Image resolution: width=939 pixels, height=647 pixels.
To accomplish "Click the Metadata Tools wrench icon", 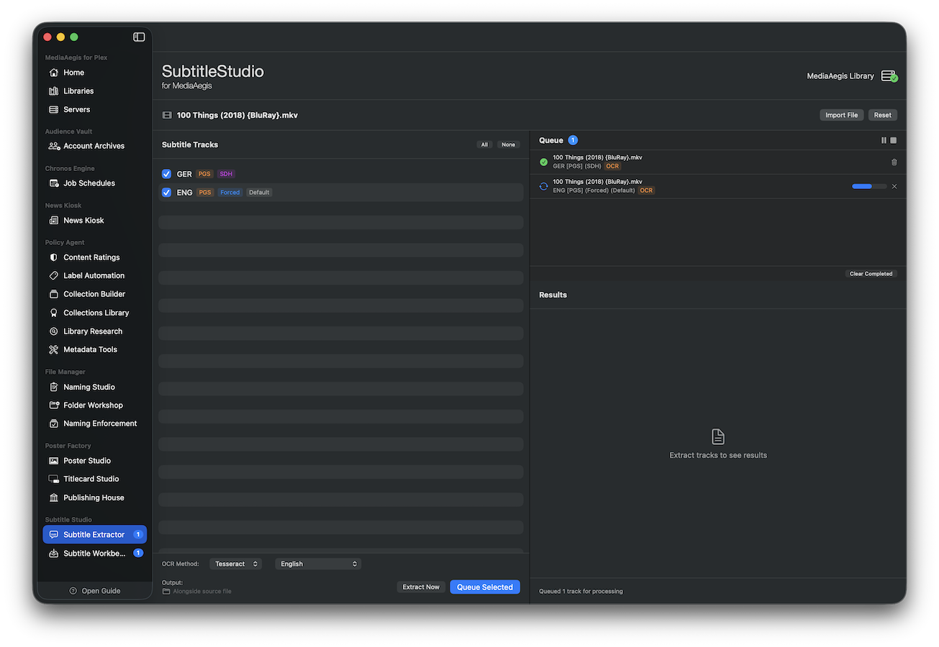I will click(53, 349).
